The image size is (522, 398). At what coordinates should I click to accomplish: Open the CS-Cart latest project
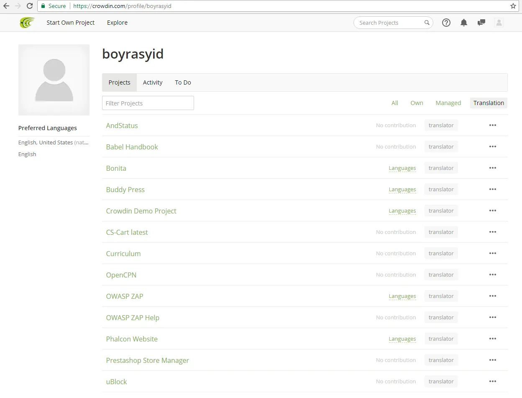127,232
